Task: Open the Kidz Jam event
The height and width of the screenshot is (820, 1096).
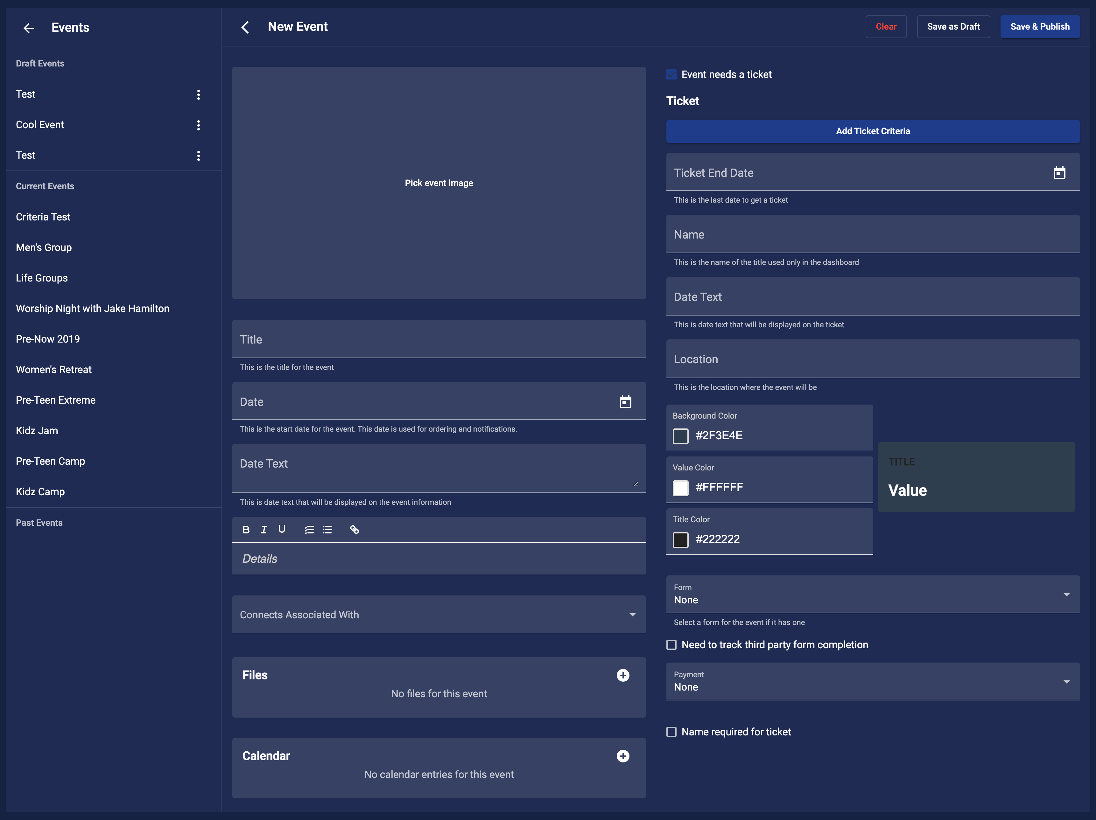Action: 114,431
